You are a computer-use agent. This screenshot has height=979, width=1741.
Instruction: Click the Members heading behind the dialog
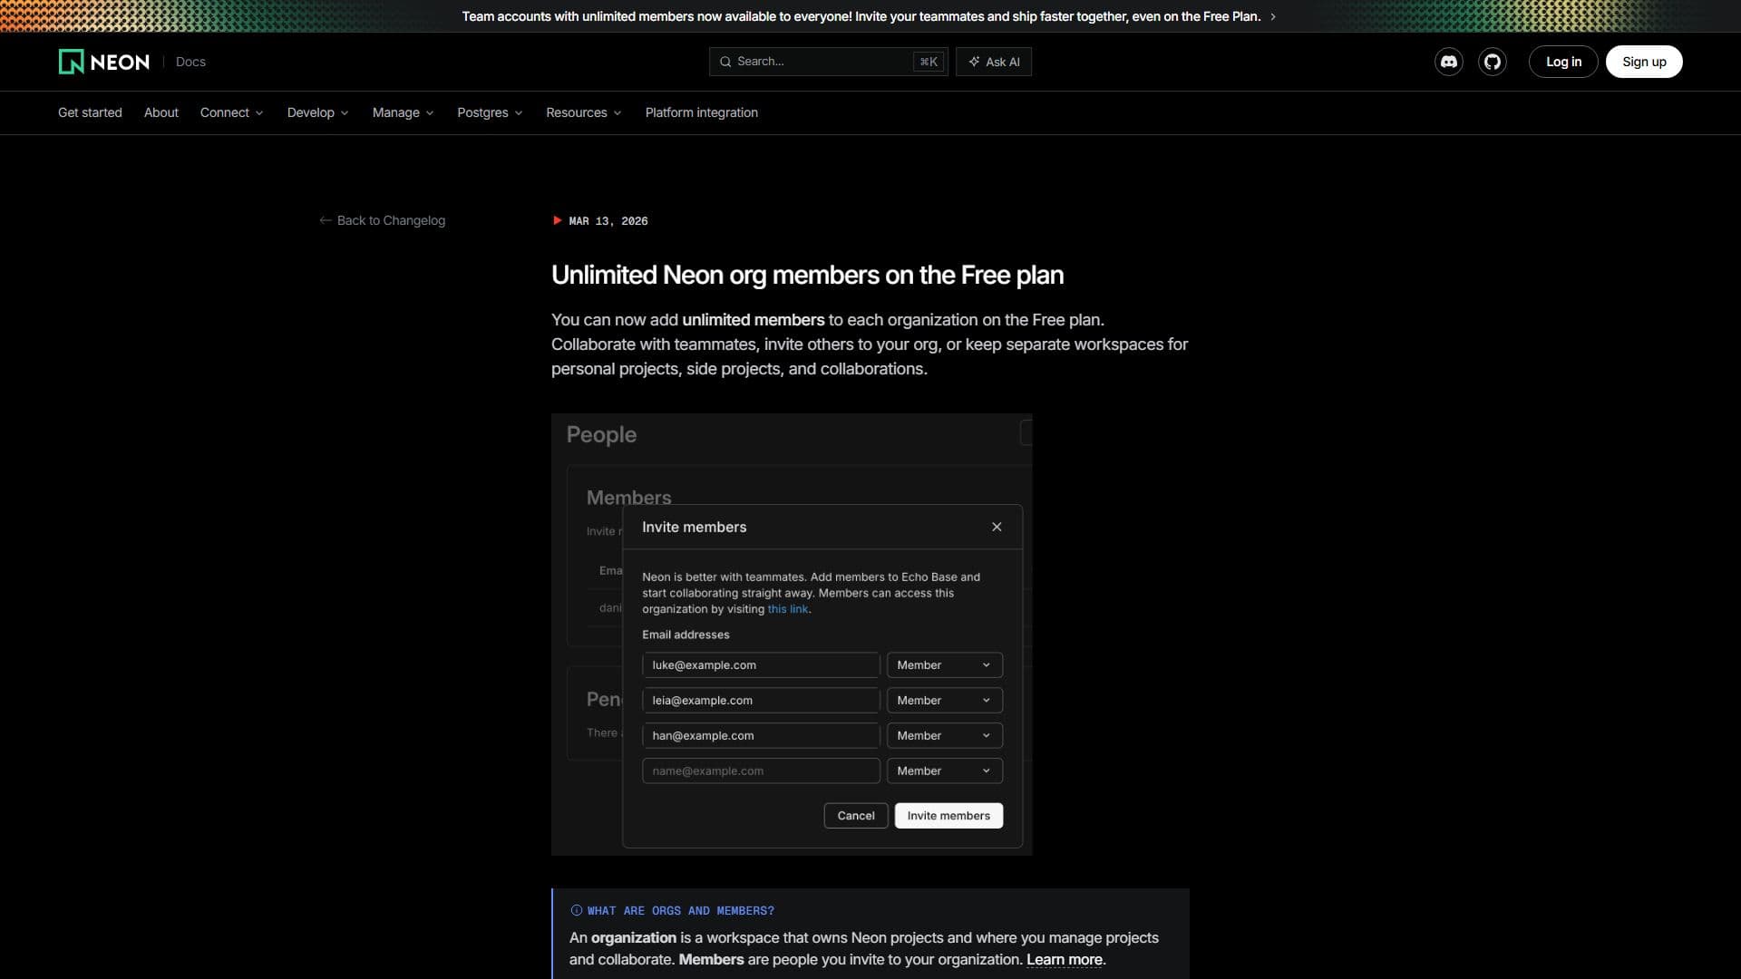click(628, 497)
